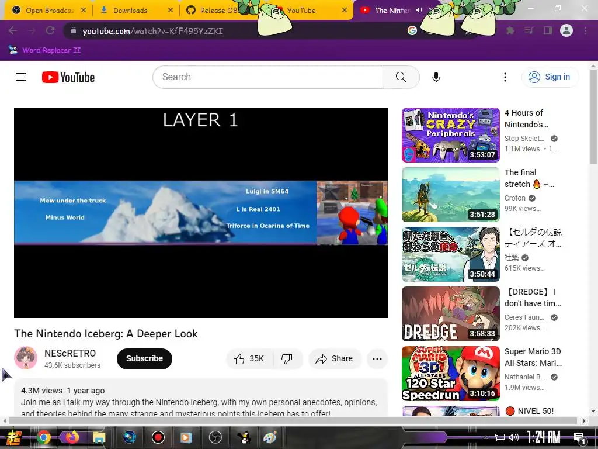Open 4 Hours of Nintendo's video title

click(527, 119)
